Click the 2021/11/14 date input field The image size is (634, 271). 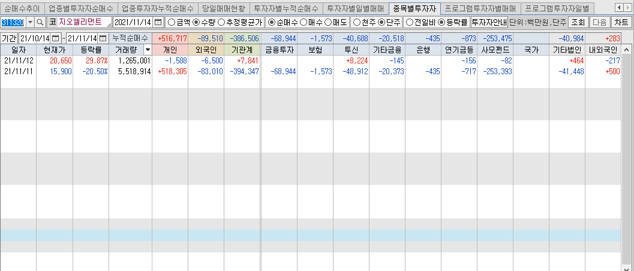[x=134, y=22]
